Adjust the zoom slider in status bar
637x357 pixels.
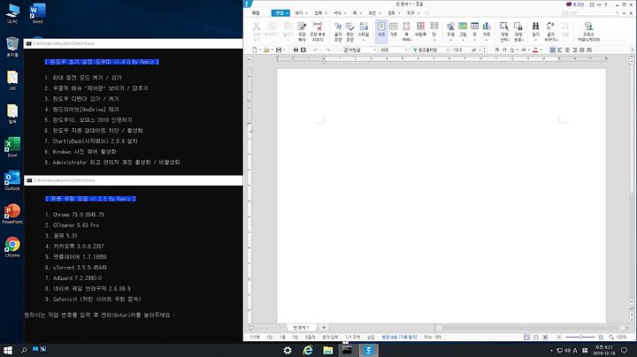580,338
